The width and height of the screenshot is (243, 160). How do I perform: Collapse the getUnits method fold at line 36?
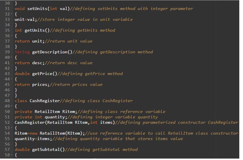tap(11, 36)
